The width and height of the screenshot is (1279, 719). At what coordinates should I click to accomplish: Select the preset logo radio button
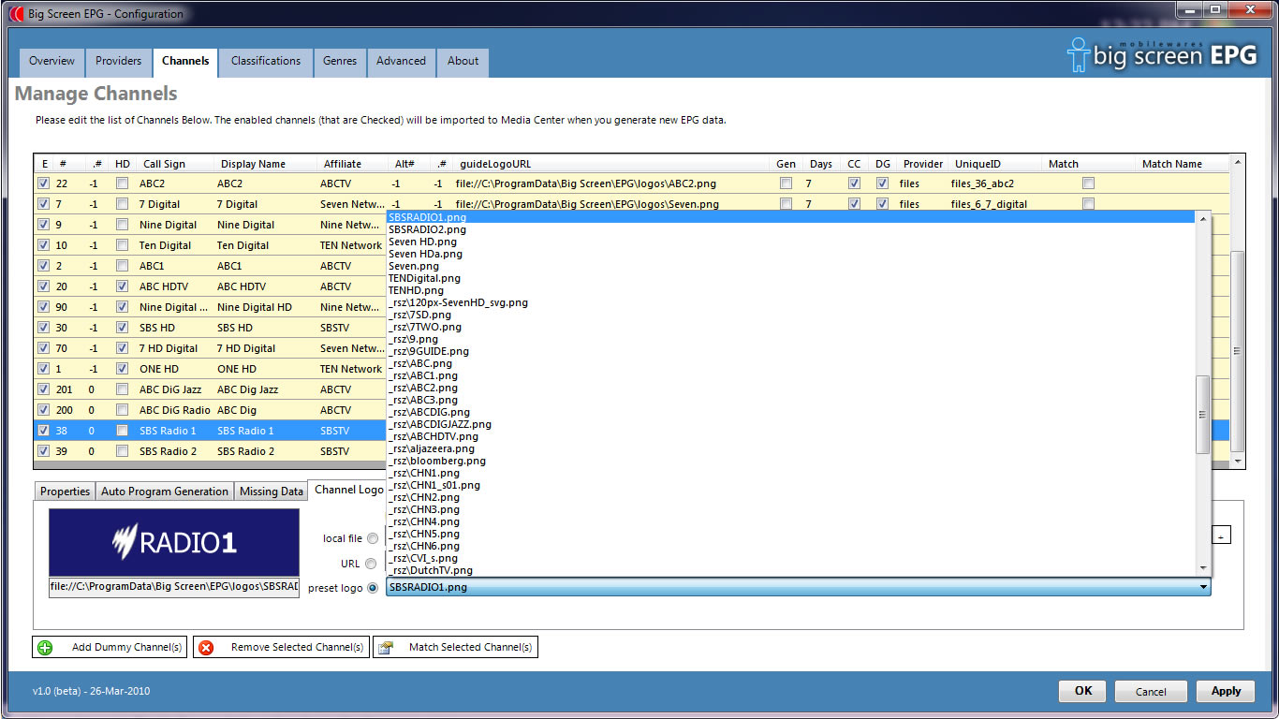tap(373, 588)
